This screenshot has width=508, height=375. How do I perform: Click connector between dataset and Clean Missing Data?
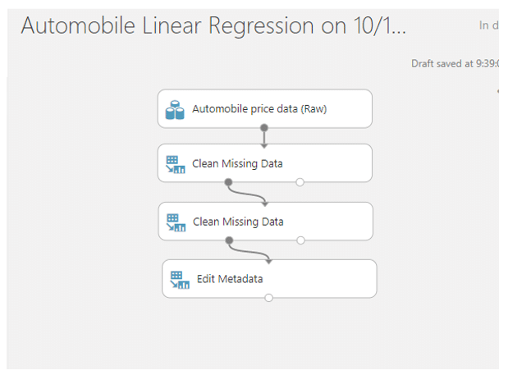tap(264, 138)
